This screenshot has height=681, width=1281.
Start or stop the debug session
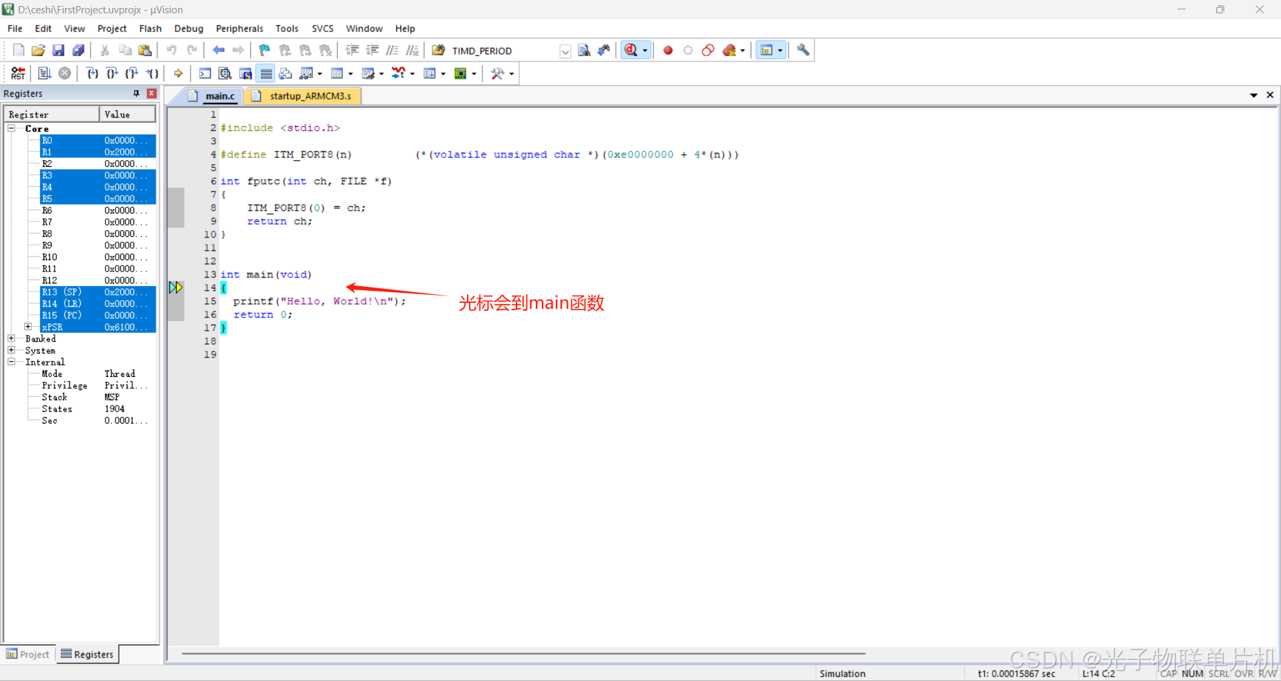click(x=631, y=51)
